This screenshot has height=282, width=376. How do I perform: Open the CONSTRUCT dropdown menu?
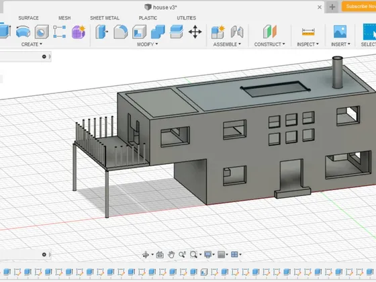[x=269, y=44]
